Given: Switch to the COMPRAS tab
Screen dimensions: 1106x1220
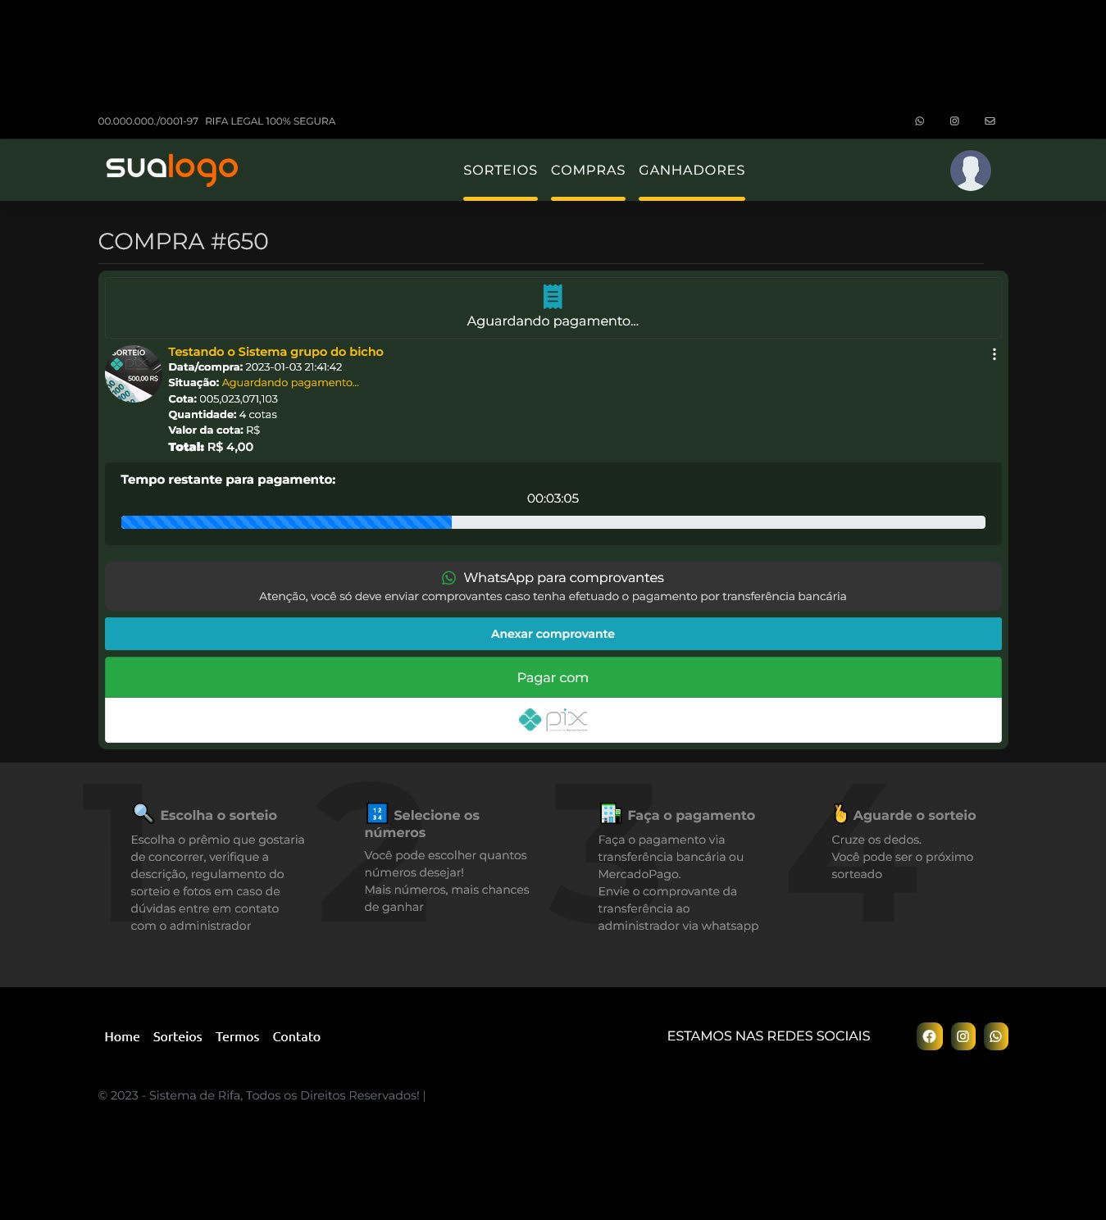Looking at the screenshot, I should 588,170.
